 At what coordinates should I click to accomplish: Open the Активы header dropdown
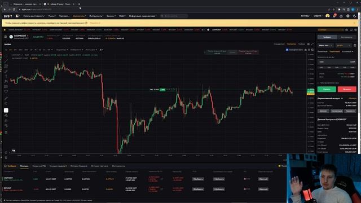click(305, 16)
